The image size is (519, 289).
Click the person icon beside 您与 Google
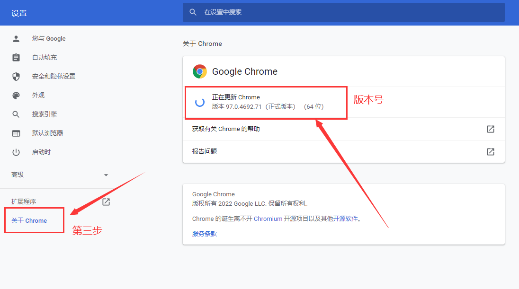tap(16, 39)
